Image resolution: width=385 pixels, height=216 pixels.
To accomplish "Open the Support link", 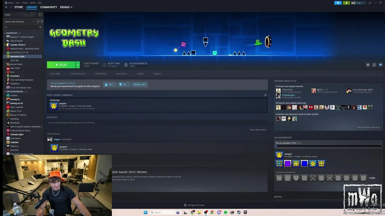I will [157, 73].
